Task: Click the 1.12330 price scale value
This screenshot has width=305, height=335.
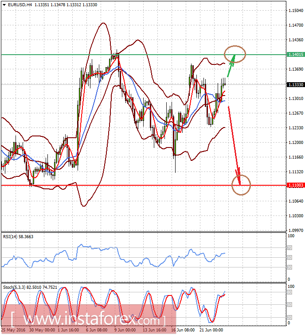Action: coord(296,128)
